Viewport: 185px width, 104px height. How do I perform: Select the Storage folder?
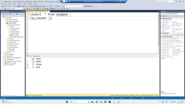click(12, 49)
